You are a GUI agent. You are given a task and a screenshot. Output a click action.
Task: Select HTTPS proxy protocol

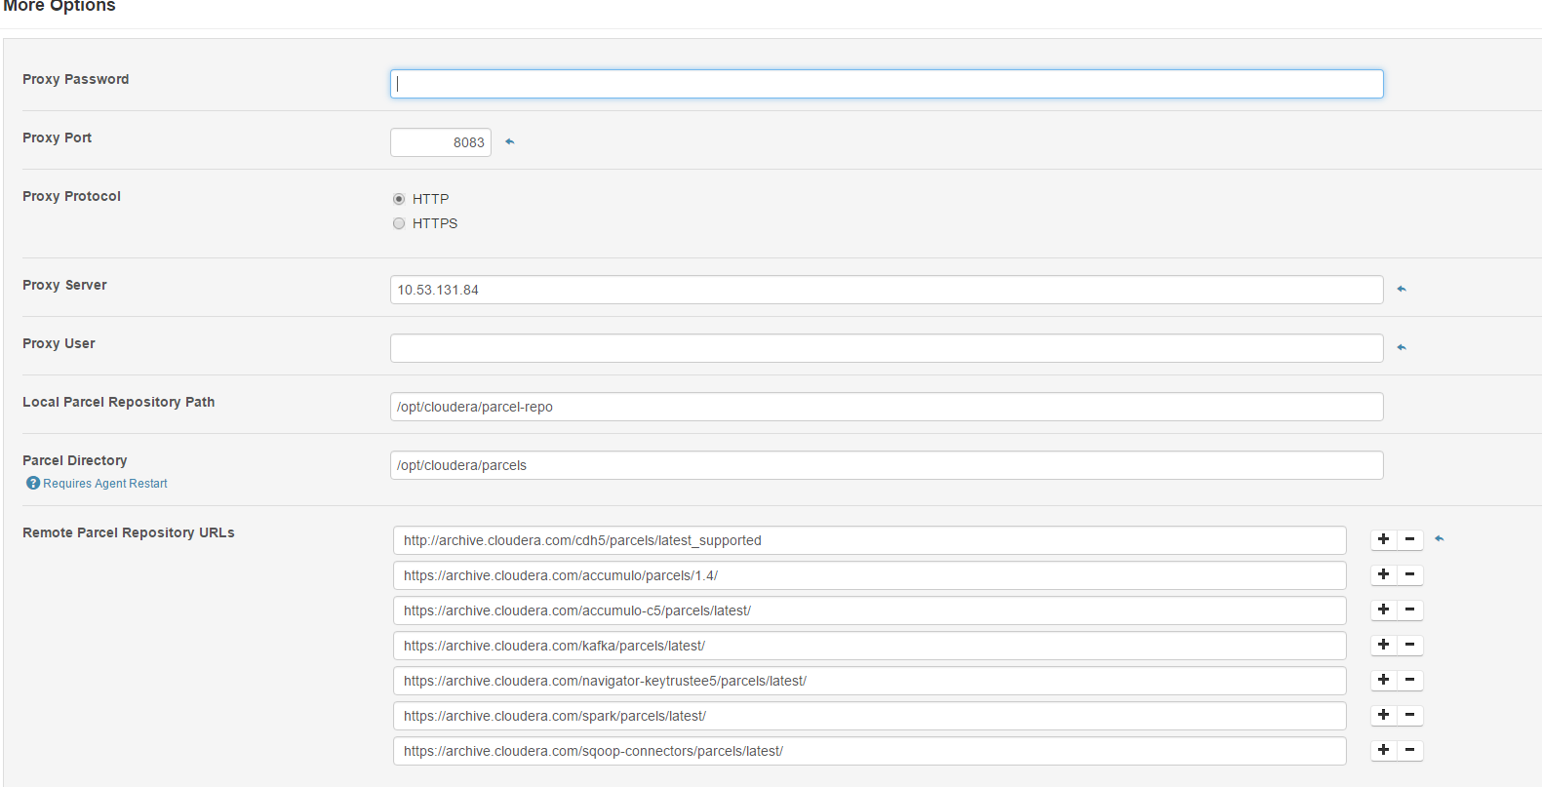click(399, 223)
